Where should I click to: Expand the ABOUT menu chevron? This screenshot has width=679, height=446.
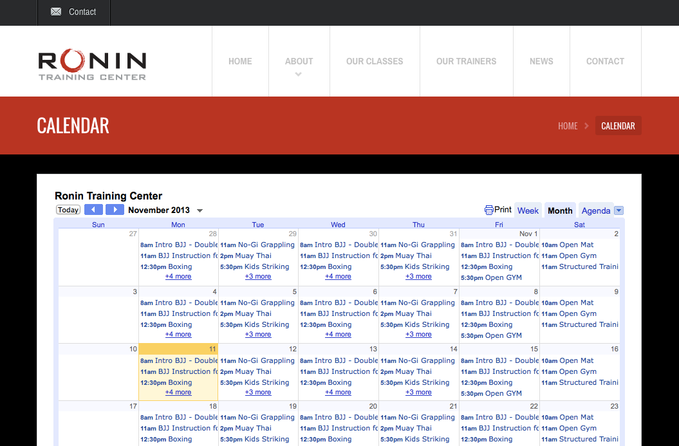point(299,74)
